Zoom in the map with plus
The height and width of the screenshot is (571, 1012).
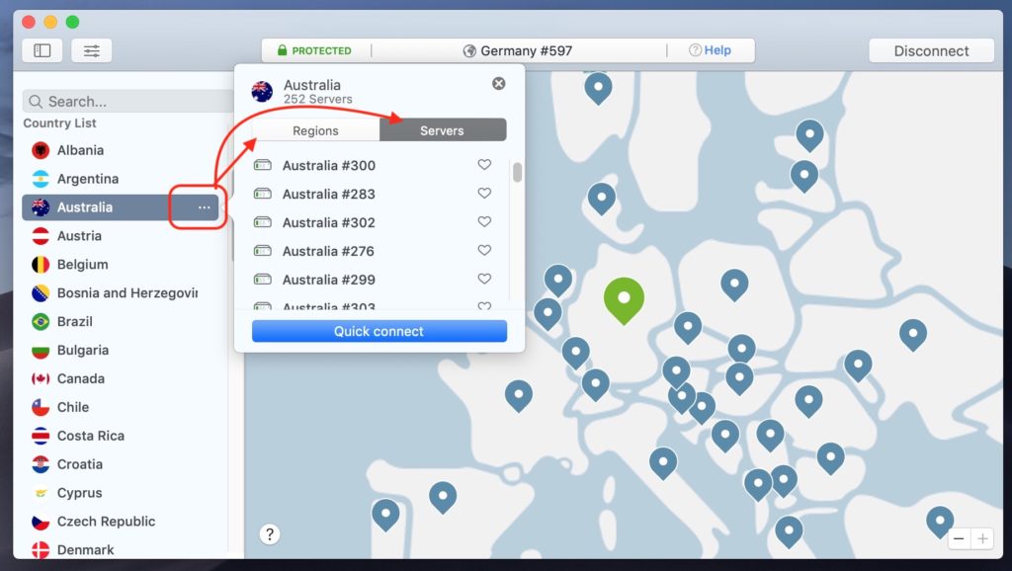pos(982,538)
